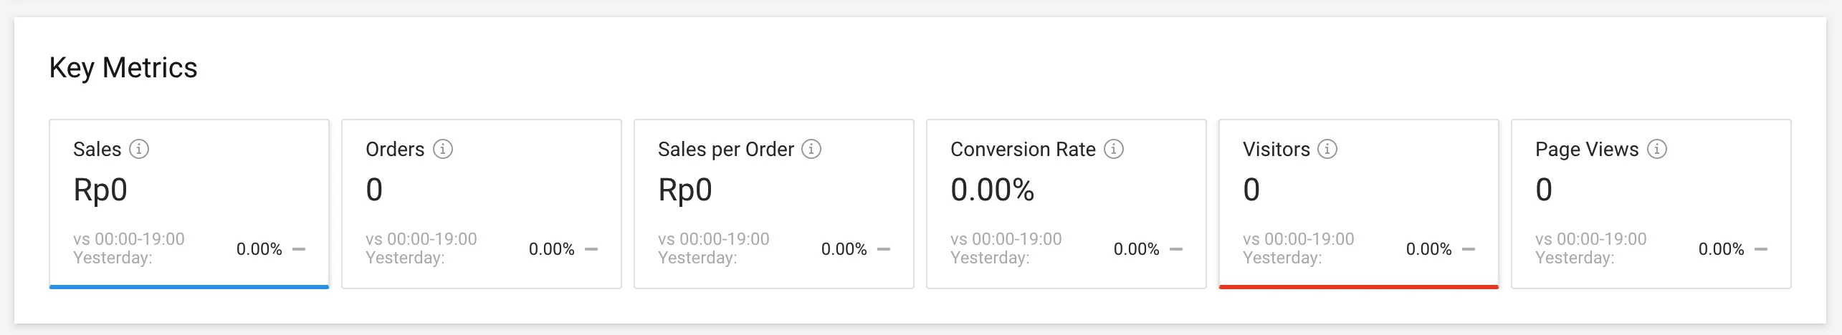Click the red bar under Visitors card

click(x=1358, y=286)
